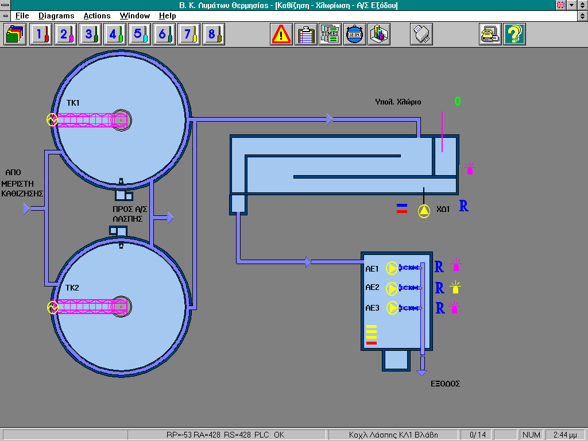Screen dimensions: 588x441
Task: Click the printer icon in toolbar
Action: click(421, 34)
